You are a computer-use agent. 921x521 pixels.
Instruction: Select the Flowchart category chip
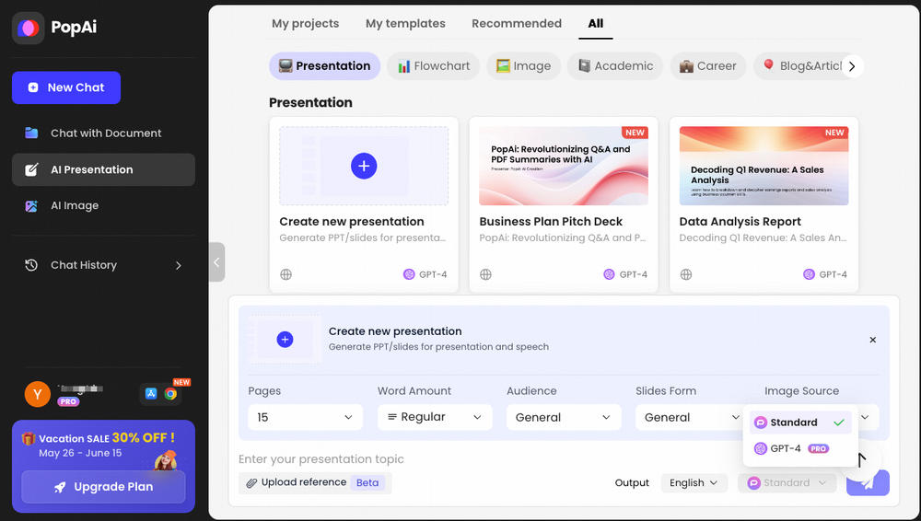434,65
